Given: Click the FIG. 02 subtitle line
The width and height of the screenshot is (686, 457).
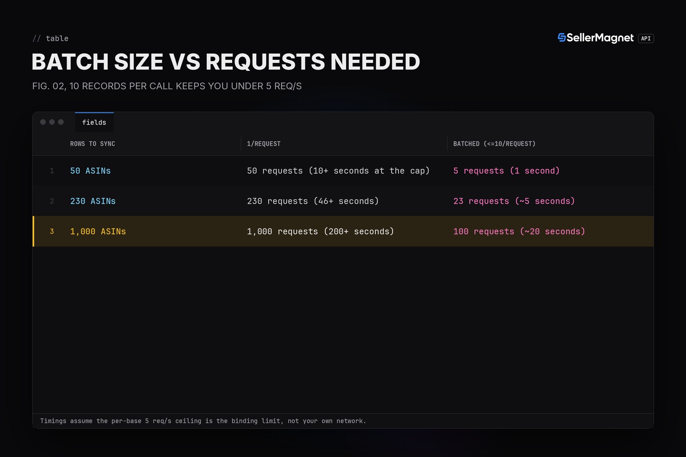Looking at the screenshot, I should pos(167,86).
